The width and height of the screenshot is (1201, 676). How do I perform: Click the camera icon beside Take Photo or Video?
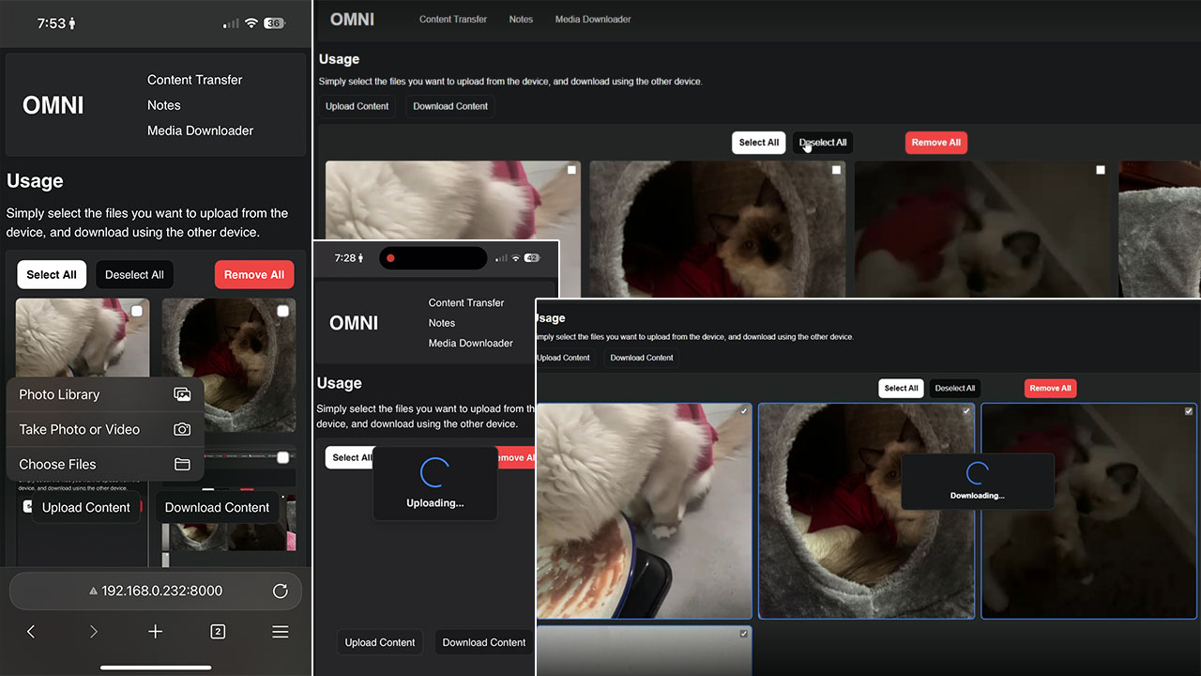[182, 430]
